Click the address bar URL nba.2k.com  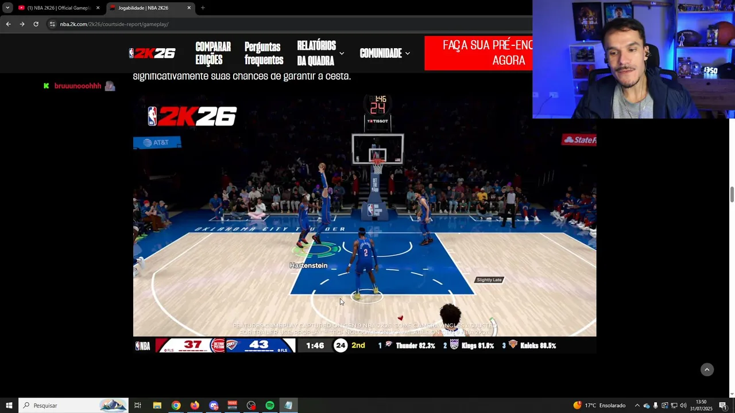(114, 24)
